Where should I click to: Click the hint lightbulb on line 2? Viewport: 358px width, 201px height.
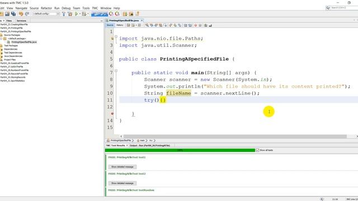(x=112, y=39)
